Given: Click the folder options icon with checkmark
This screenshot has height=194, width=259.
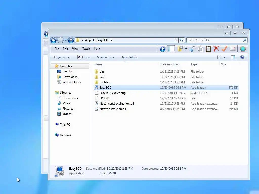Looking at the screenshot, I should pyautogui.click(x=180, y=49).
